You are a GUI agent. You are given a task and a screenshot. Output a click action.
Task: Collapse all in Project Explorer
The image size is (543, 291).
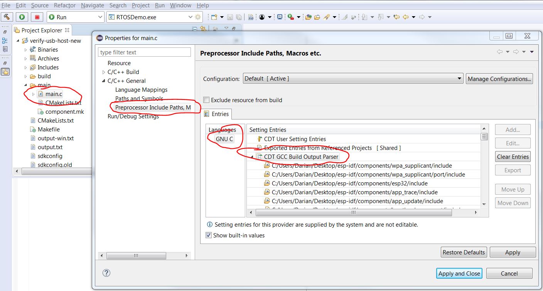(x=195, y=29)
